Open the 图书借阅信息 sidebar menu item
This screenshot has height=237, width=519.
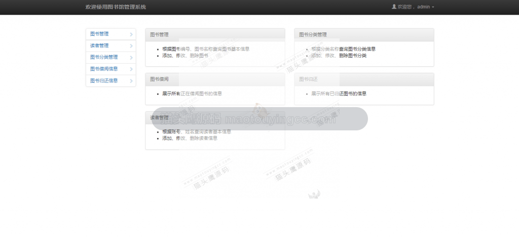click(x=110, y=69)
